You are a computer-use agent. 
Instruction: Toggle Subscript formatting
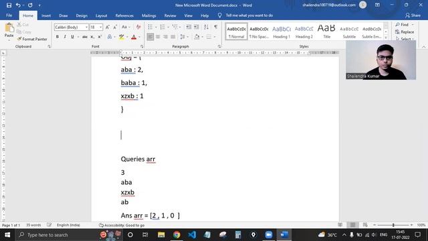[x=92, y=37]
